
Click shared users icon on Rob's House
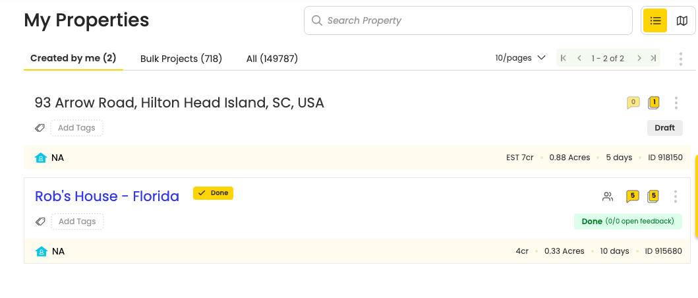[608, 196]
